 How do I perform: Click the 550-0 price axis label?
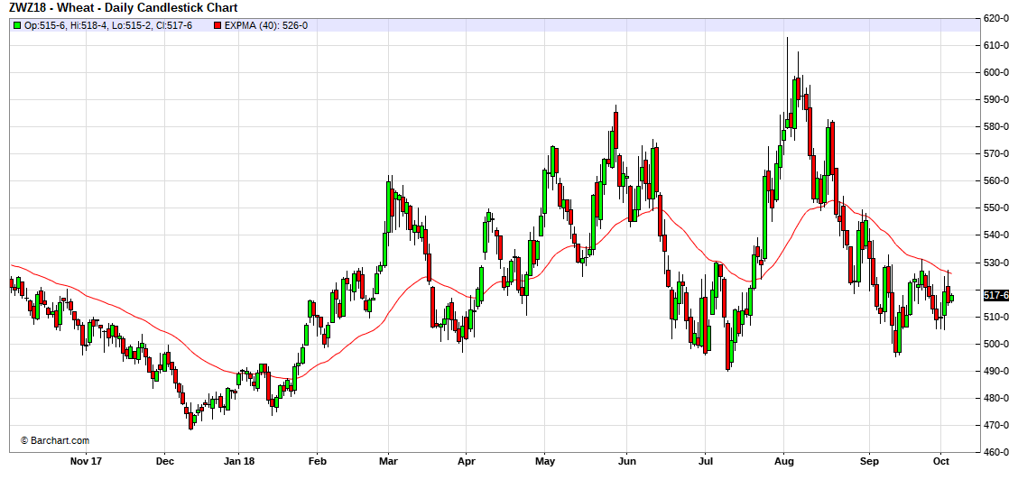click(x=996, y=208)
